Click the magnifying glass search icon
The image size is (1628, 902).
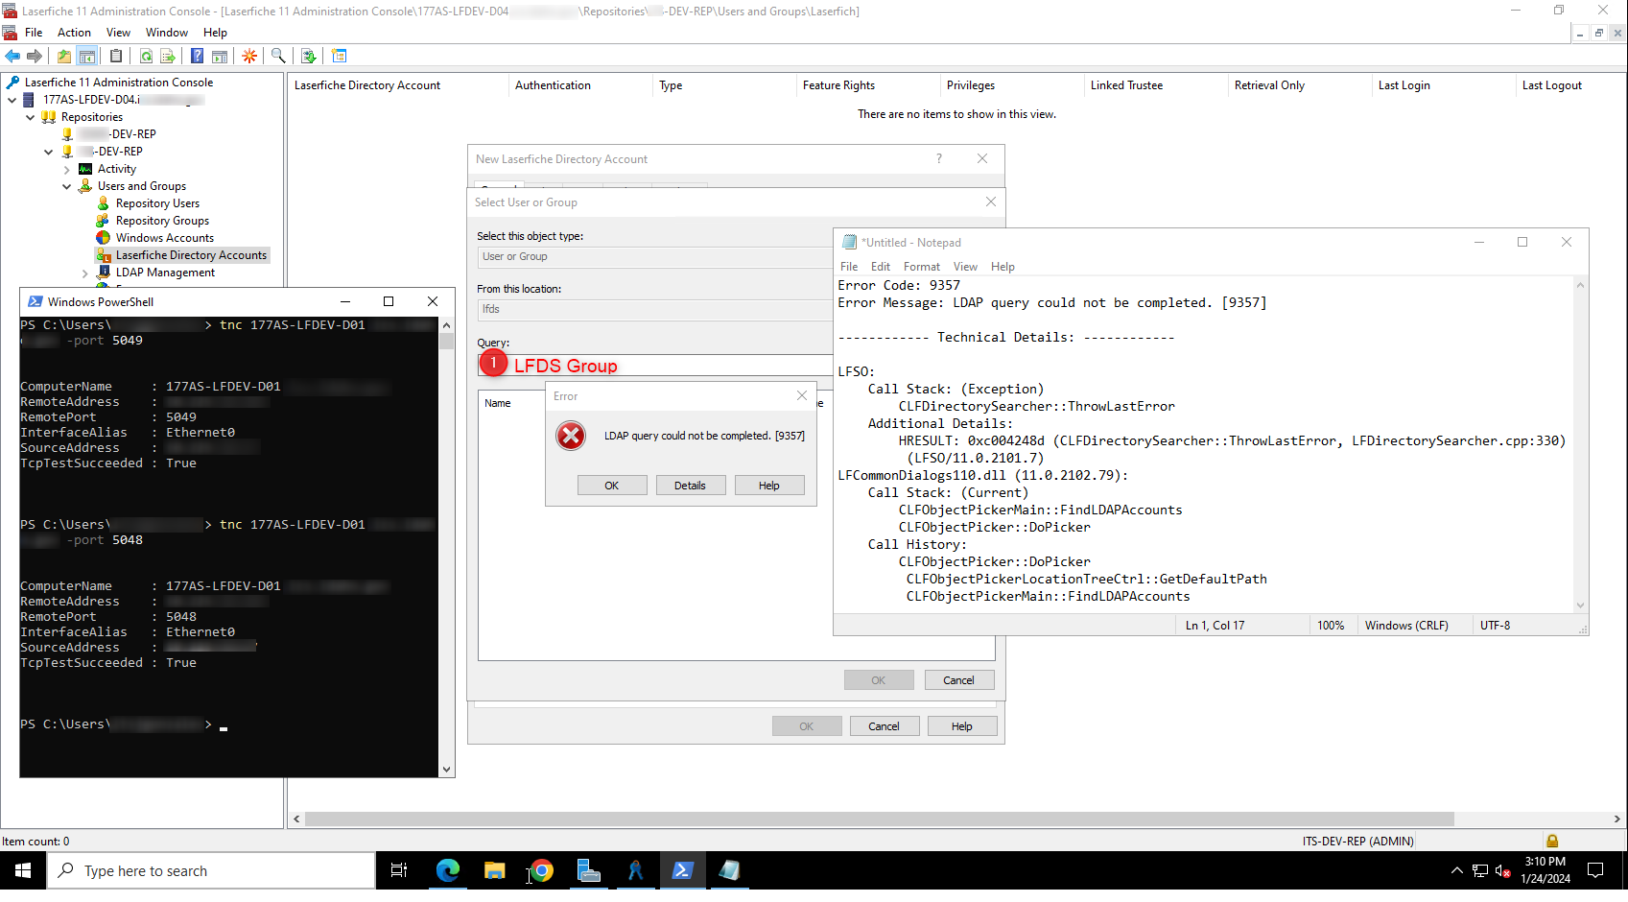tap(278, 57)
